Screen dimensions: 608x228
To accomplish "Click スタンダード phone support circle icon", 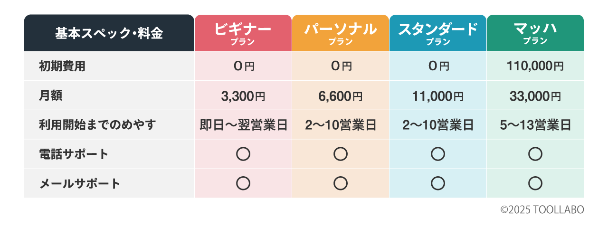I will pyautogui.click(x=438, y=154).
